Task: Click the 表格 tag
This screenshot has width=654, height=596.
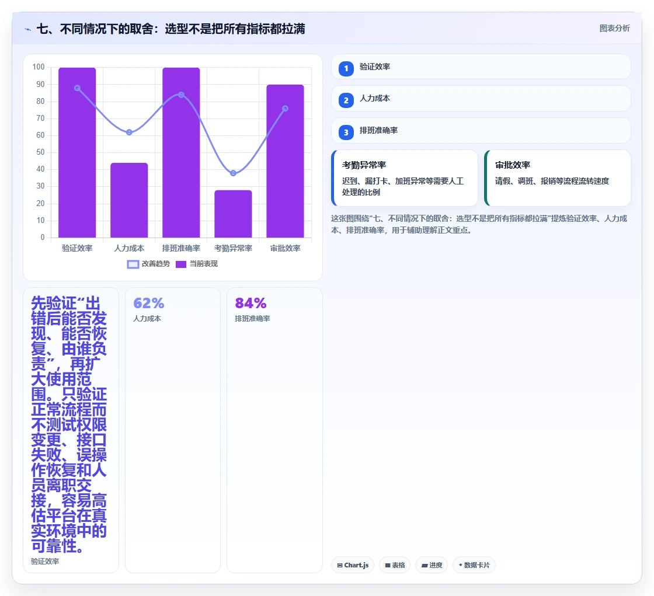Action: click(x=395, y=565)
